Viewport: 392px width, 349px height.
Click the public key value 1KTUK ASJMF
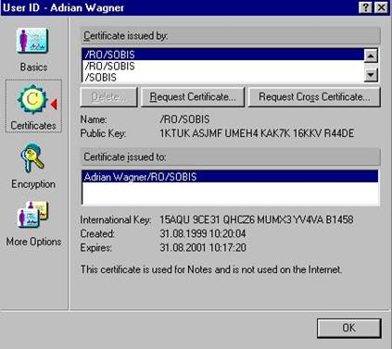pyautogui.click(x=257, y=133)
